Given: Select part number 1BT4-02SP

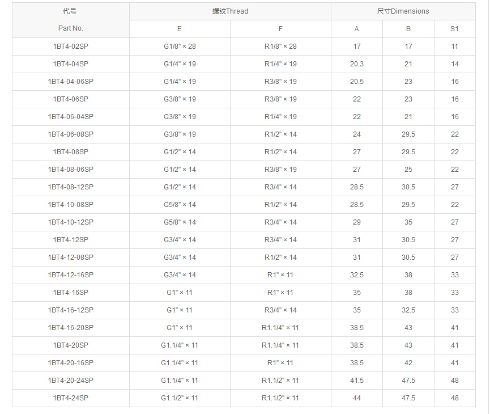Looking at the screenshot, I should coord(70,47).
